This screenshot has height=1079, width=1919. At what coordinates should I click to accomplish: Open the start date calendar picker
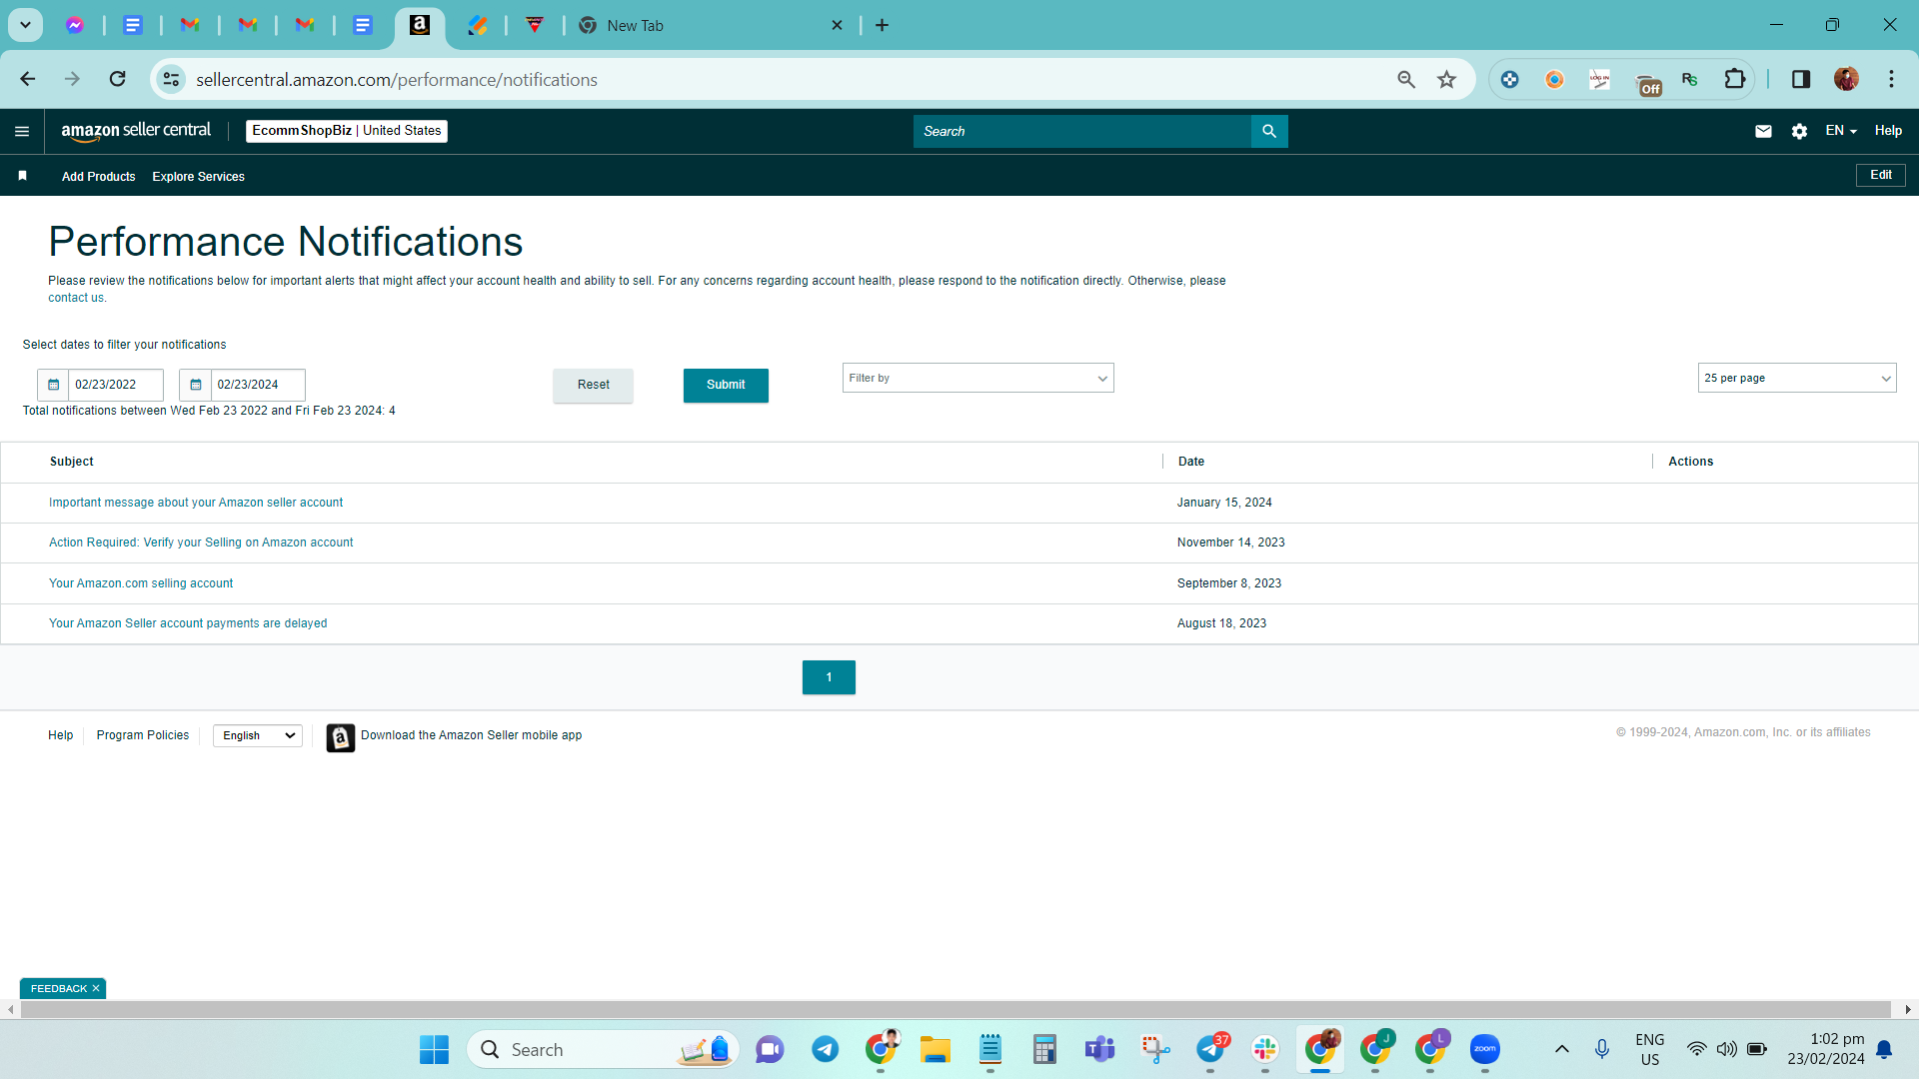53,385
